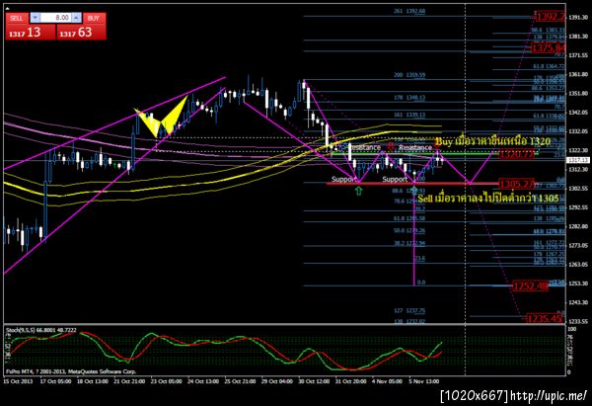Click the current price marker 1317.13 on axis
This screenshot has height=406, width=592.
point(577,160)
